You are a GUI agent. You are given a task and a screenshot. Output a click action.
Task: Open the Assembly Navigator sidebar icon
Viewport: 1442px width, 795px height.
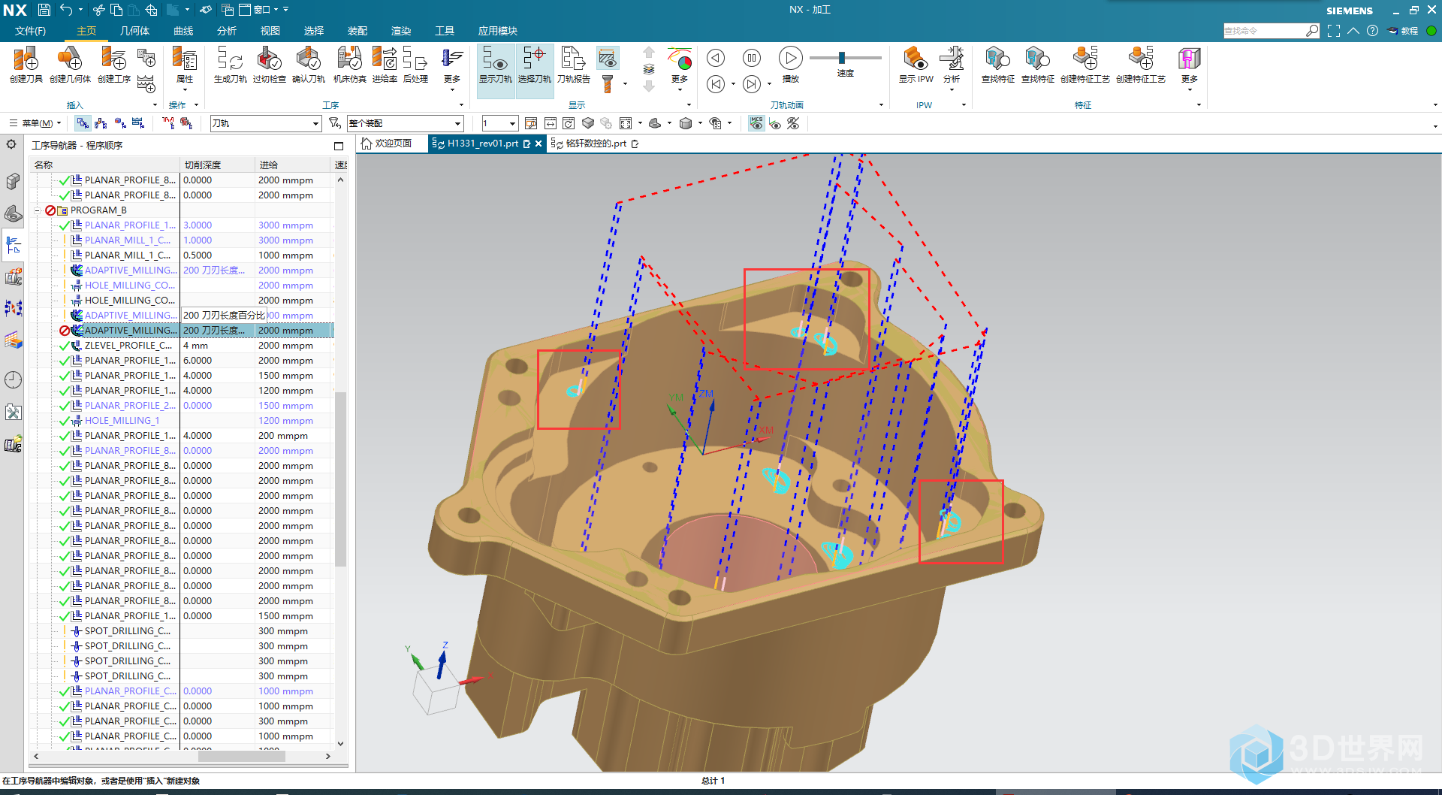pyautogui.click(x=13, y=182)
